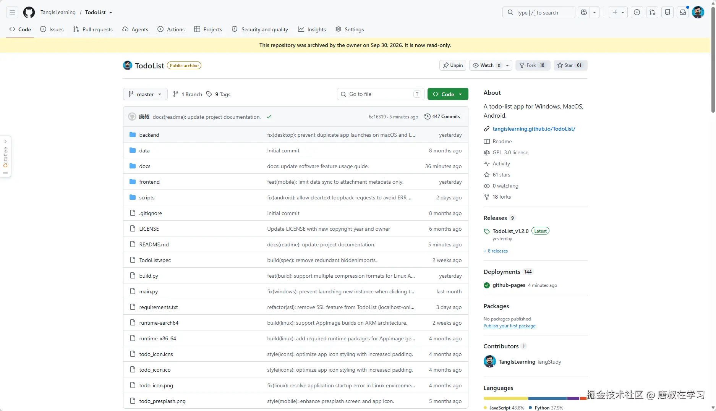Click the scripts folder icon
The height and width of the screenshot is (411, 716).
click(133, 197)
